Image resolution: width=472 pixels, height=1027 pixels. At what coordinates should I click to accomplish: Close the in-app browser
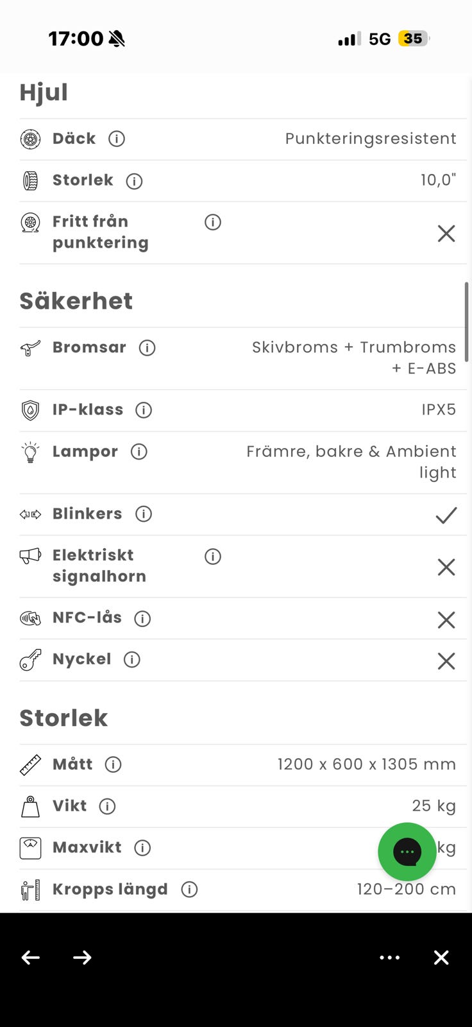click(441, 958)
